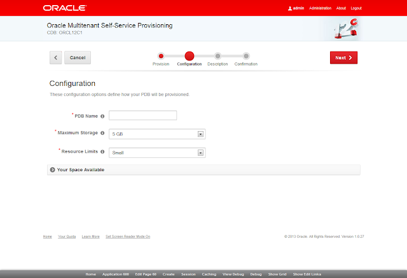Open the Your Quota footer link
The image size is (407, 278).
(x=67, y=237)
